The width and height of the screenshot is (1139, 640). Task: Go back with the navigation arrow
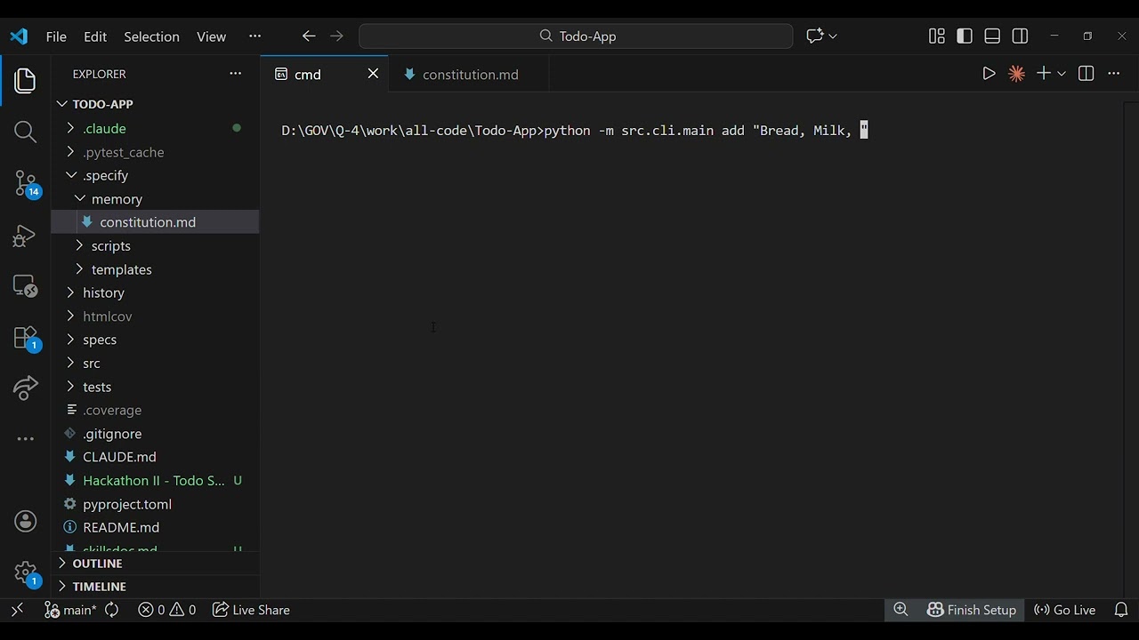pos(309,36)
